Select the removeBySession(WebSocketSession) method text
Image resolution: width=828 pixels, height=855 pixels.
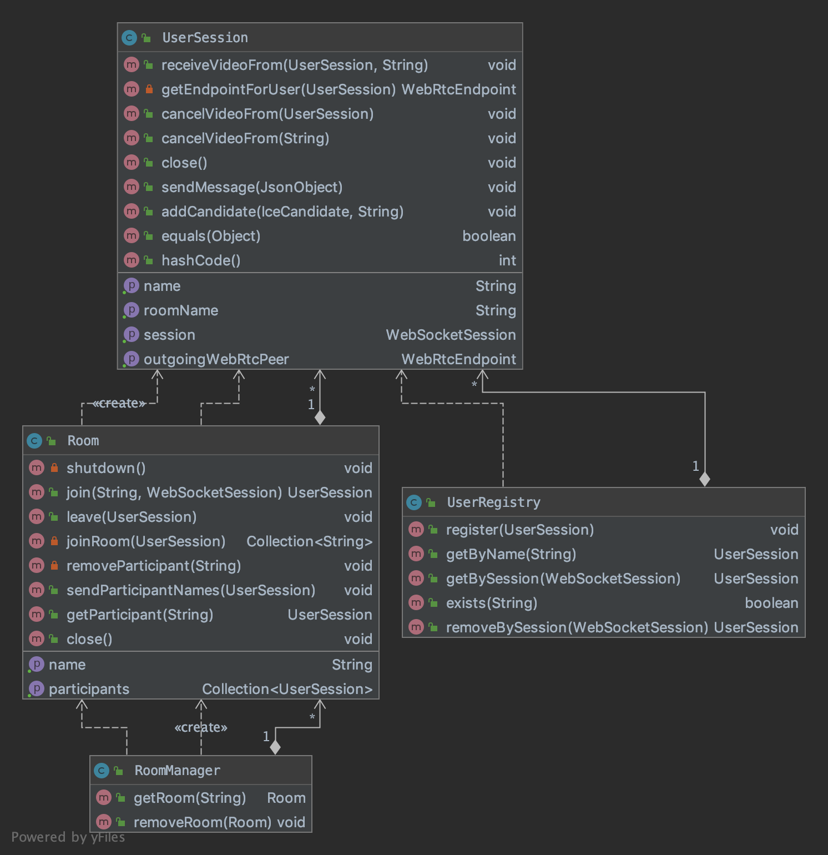pos(578,627)
